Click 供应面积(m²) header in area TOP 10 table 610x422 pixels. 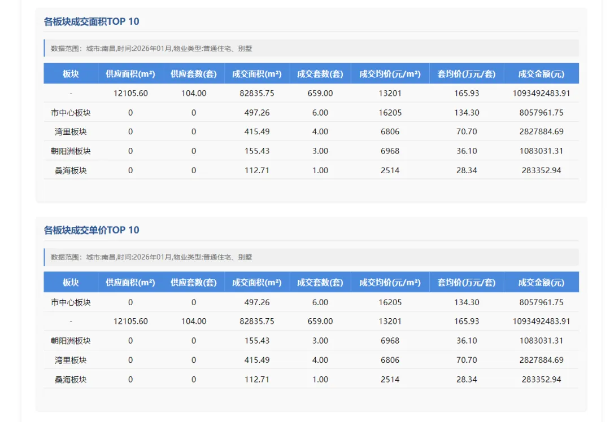coord(130,74)
